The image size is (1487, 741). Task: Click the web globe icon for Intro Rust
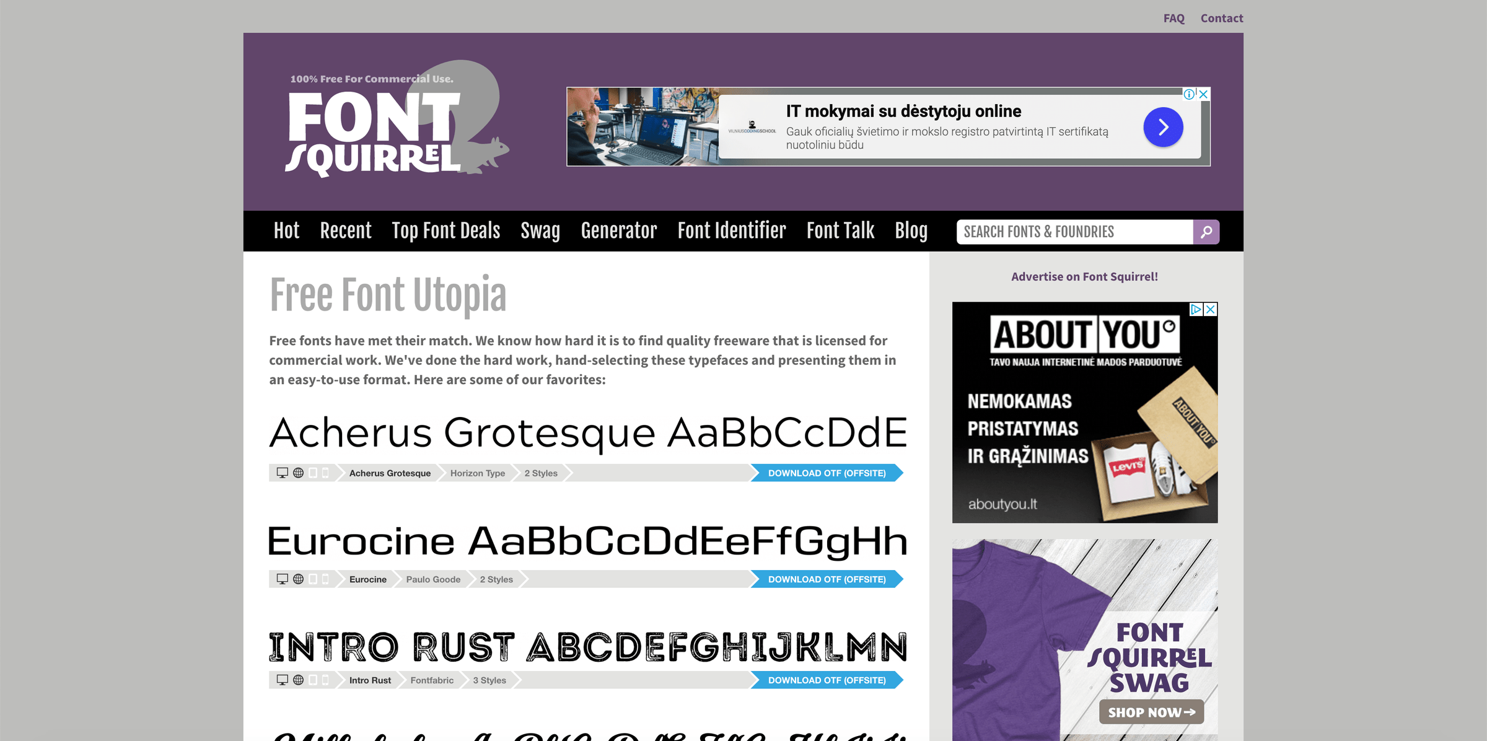click(298, 680)
